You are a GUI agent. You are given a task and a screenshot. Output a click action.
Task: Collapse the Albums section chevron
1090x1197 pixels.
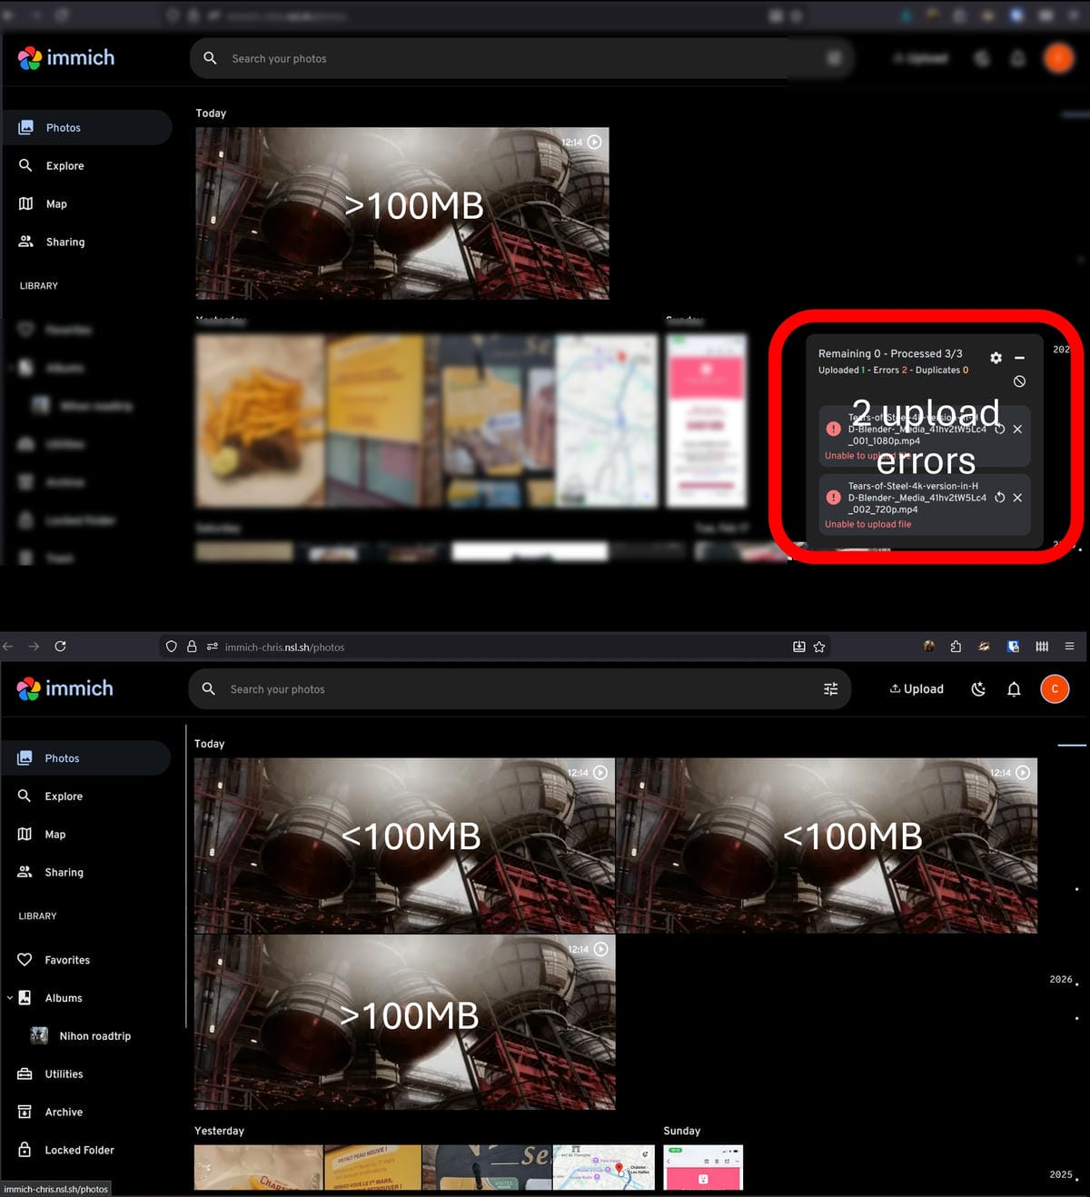point(10,998)
